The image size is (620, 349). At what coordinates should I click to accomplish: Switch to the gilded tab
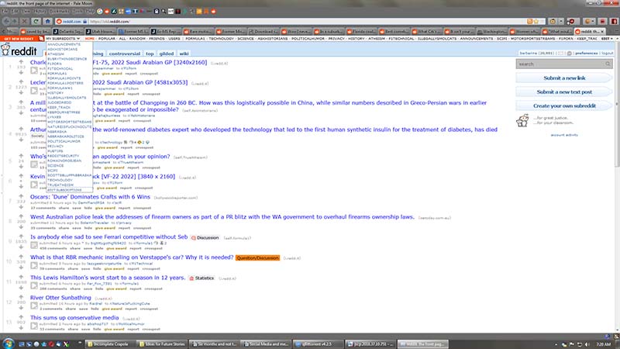pyautogui.click(x=166, y=54)
